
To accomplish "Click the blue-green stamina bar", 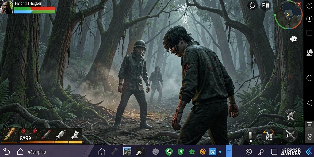I will pos(35,12).
